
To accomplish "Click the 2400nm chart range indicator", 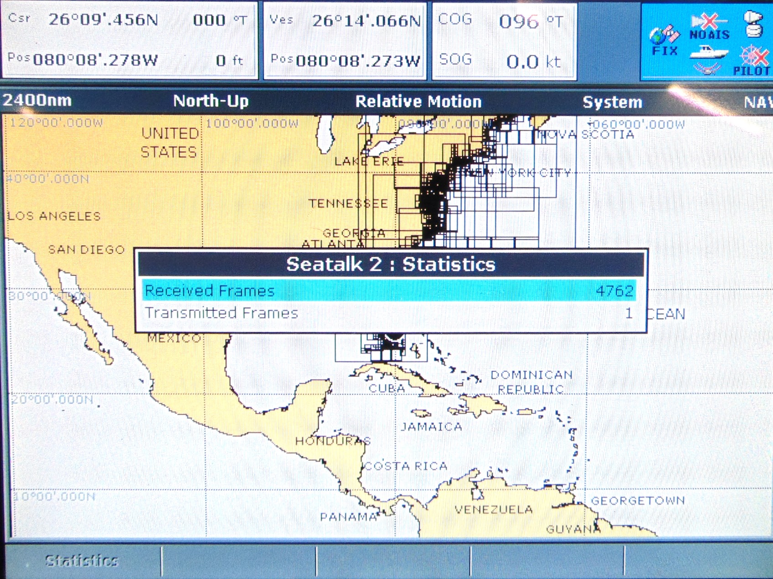I will (37, 101).
